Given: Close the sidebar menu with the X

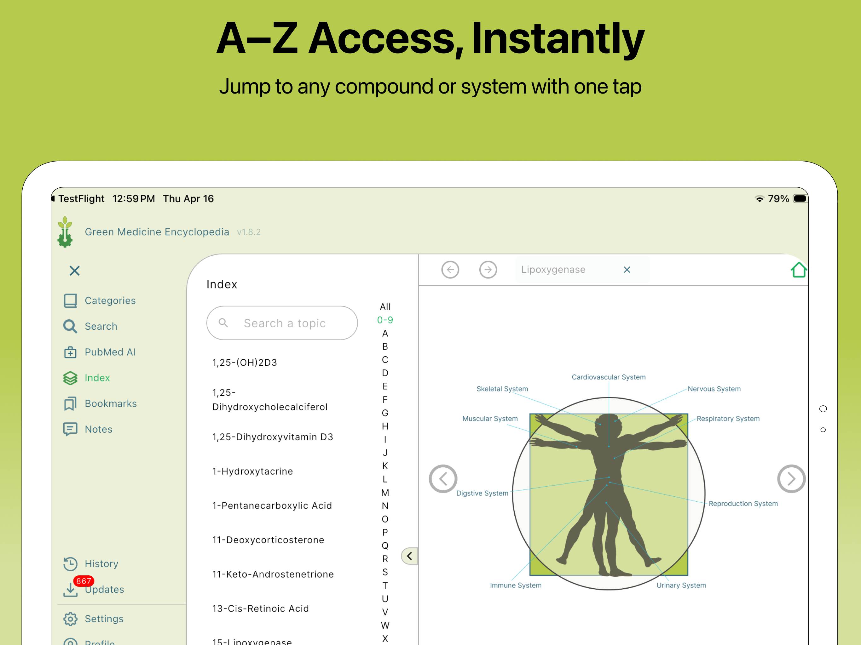Looking at the screenshot, I should click(74, 271).
